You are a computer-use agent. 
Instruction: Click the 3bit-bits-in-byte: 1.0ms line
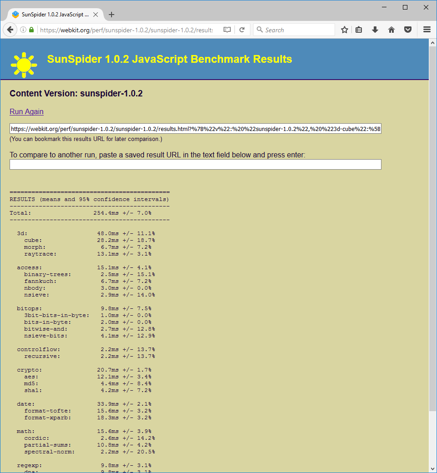click(x=88, y=315)
